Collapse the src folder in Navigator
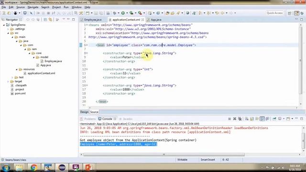This screenshot has width=306, height=172. 8,33
